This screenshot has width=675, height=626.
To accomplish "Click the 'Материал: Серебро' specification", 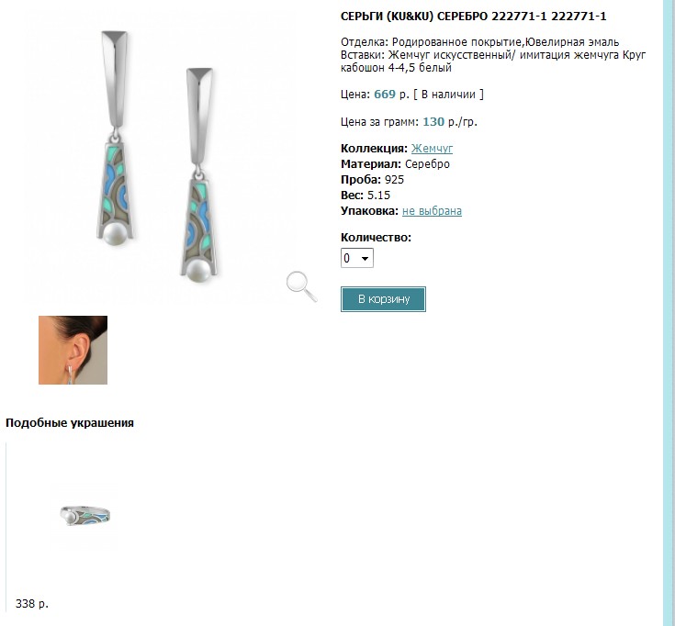I will [395, 164].
